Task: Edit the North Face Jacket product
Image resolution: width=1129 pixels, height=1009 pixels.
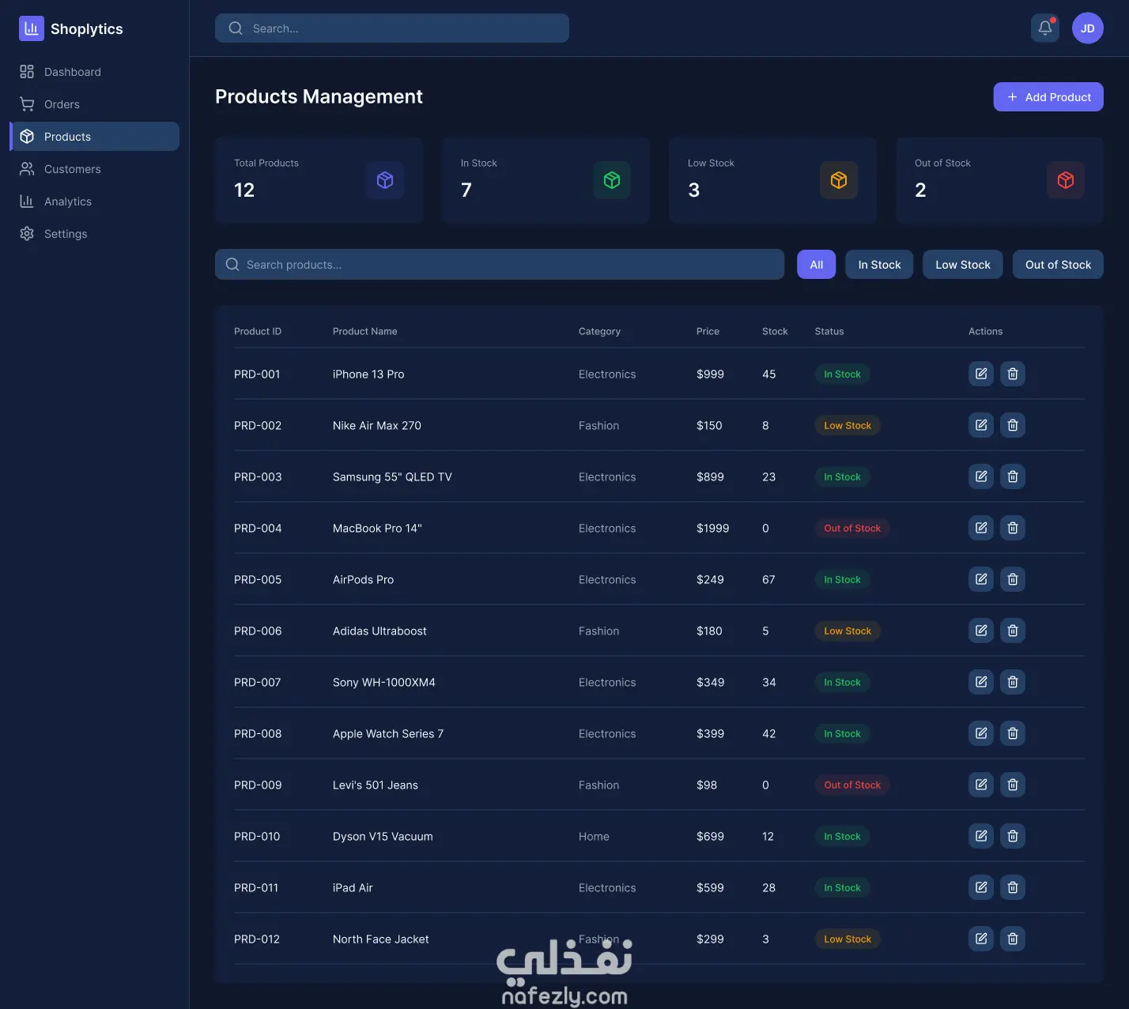Action: pyautogui.click(x=981, y=939)
